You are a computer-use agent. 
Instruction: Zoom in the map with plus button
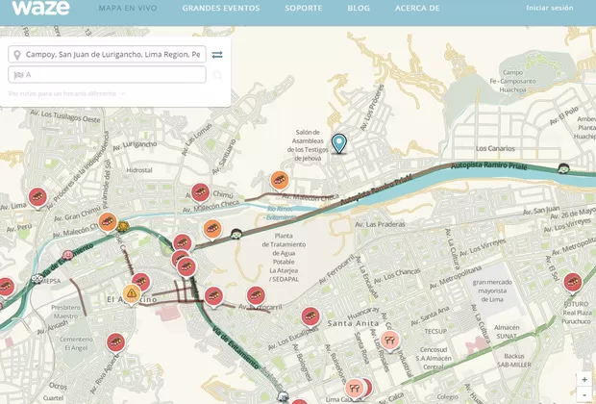click(x=584, y=379)
